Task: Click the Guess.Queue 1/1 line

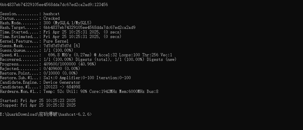Action: 39,50
